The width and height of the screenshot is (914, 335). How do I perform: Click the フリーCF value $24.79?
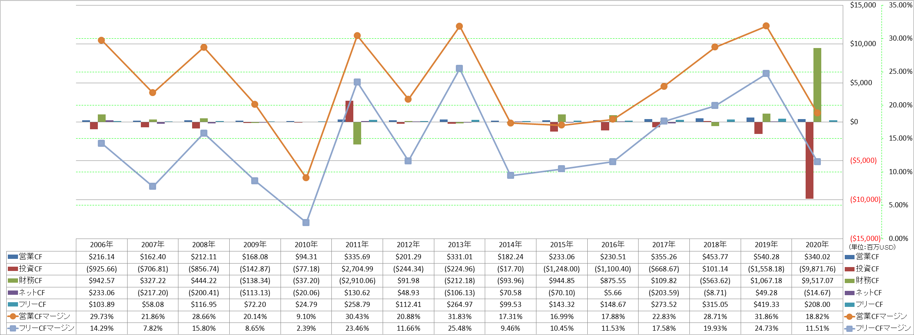pos(306,305)
